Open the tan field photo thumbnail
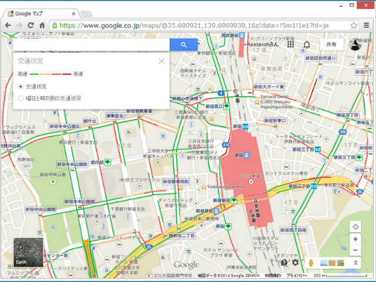Screen dimensions: 376x282 pos(332,263)
